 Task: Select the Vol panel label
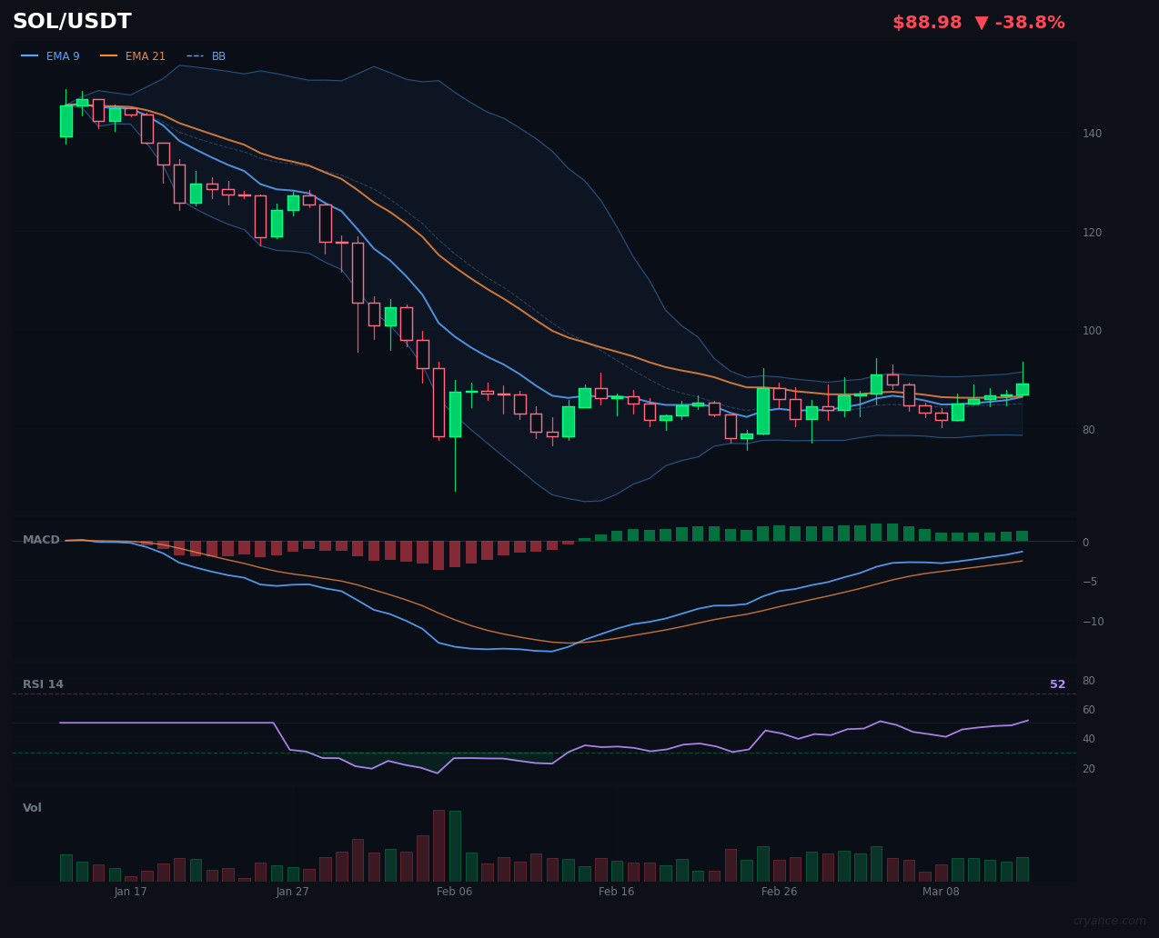[x=32, y=807]
